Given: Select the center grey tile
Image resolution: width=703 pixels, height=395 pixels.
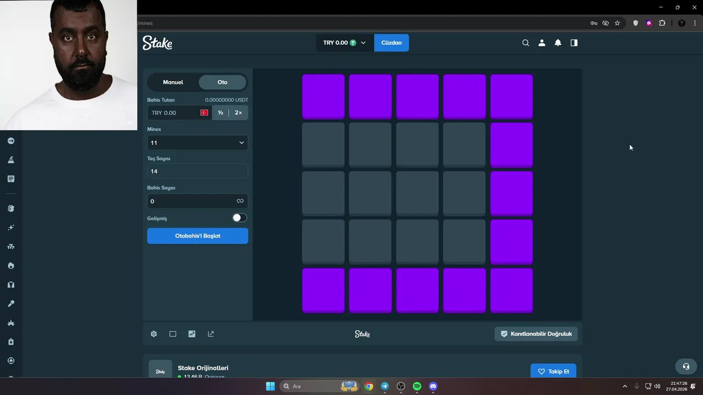Looking at the screenshot, I should (x=417, y=193).
